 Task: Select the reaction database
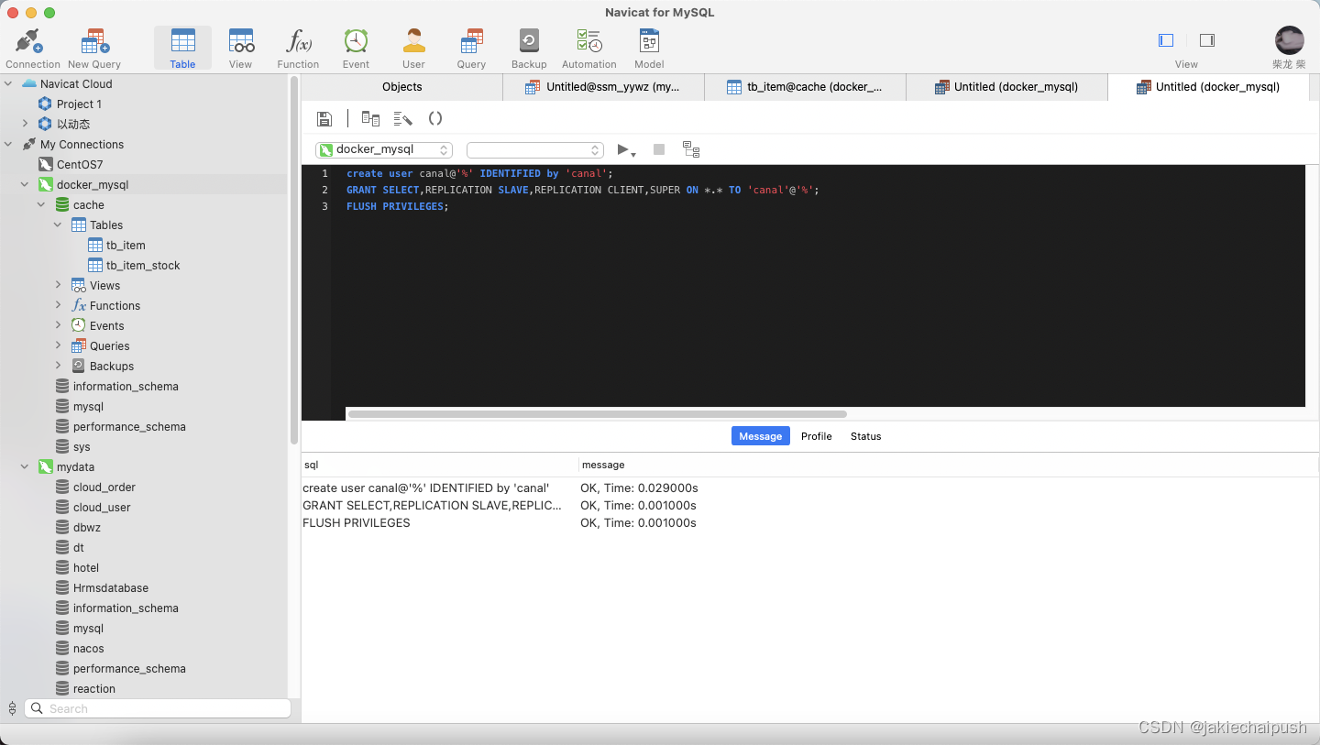(94, 688)
